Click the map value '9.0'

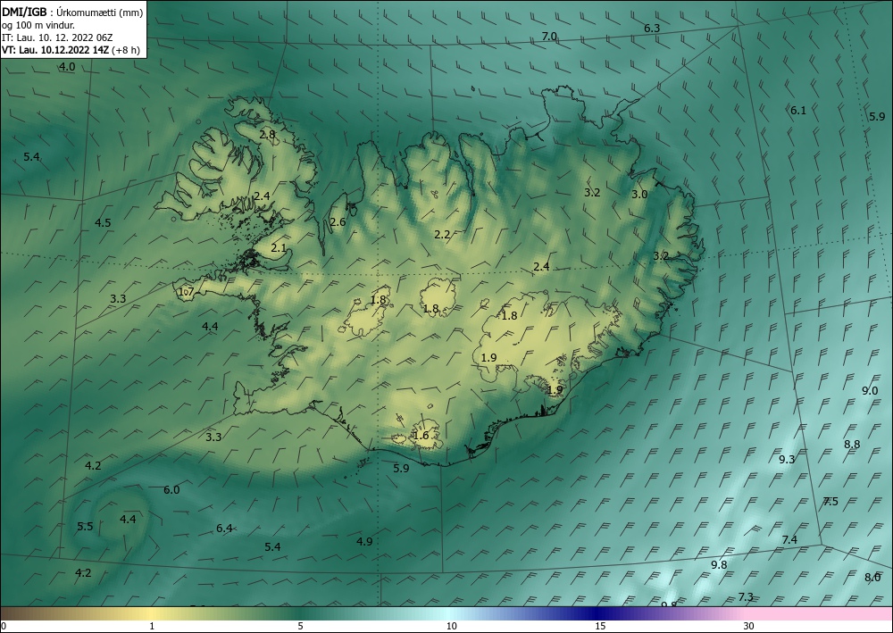870,390
